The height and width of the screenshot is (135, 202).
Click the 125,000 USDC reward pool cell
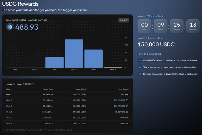(x=79, y=118)
